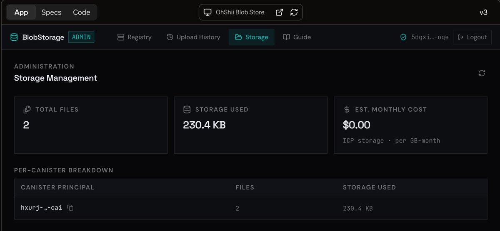500x231 pixels.
Task: Click the Storage Used column header in table
Action: 369,187
